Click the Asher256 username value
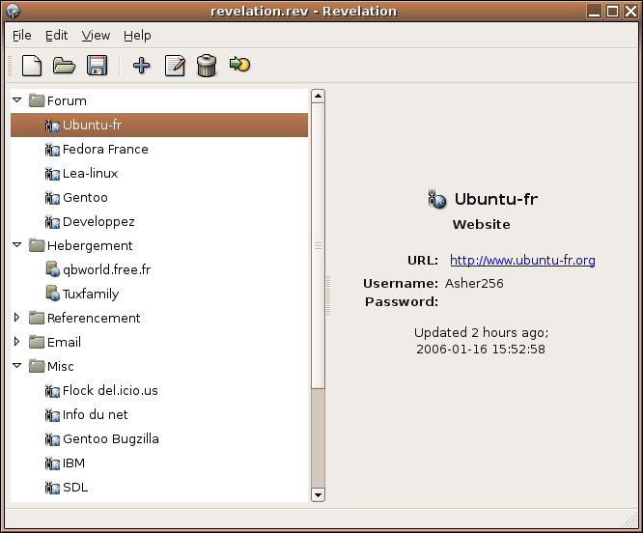This screenshot has height=533, width=643. 474,283
